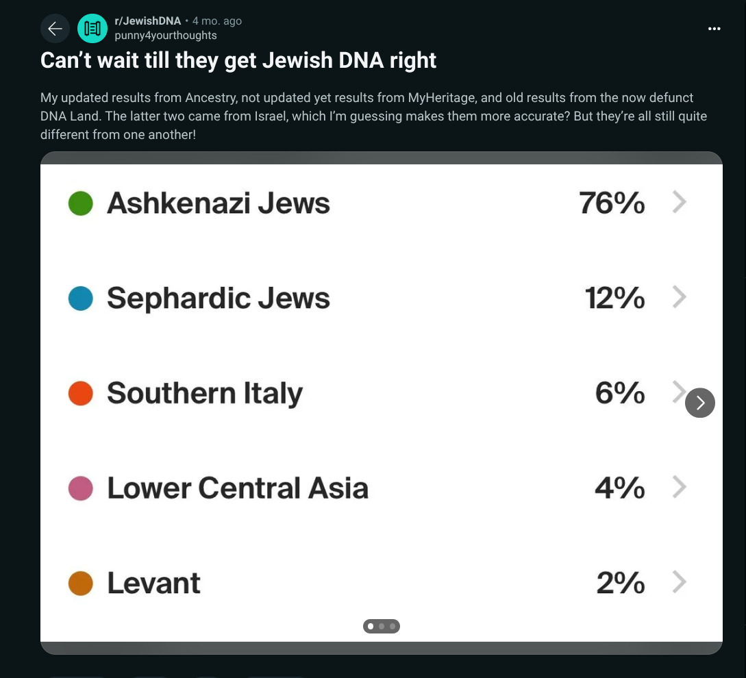Expand the Levant 2% chevron

tap(679, 582)
